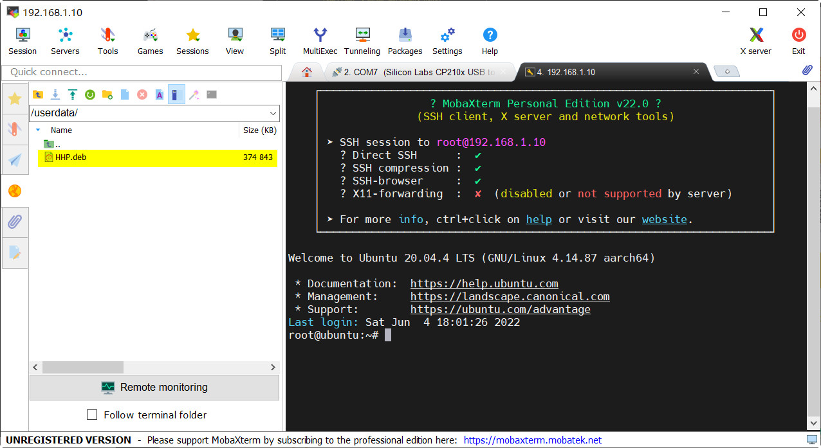Click the Quick connect input field
Viewport: 821px width, 448px height.
[142, 72]
